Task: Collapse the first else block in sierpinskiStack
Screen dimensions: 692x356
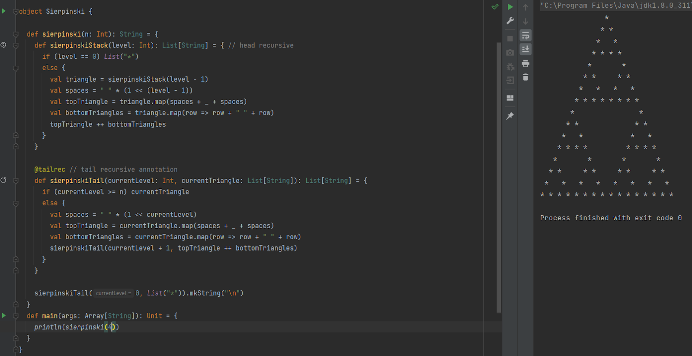Action: coord(16,68)
